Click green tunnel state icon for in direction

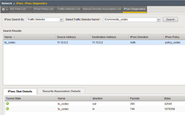point(7,109)
